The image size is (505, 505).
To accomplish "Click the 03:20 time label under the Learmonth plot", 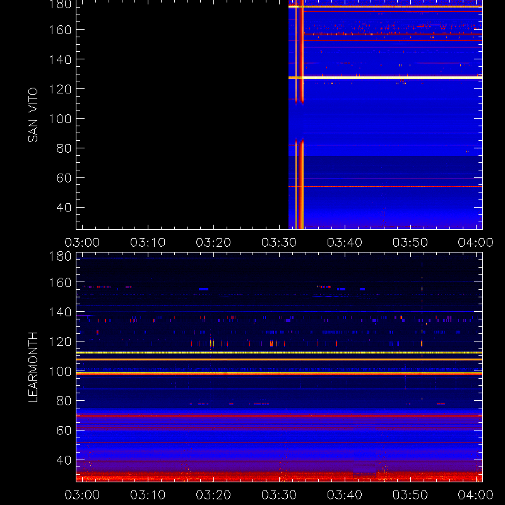I will (213, 495).
